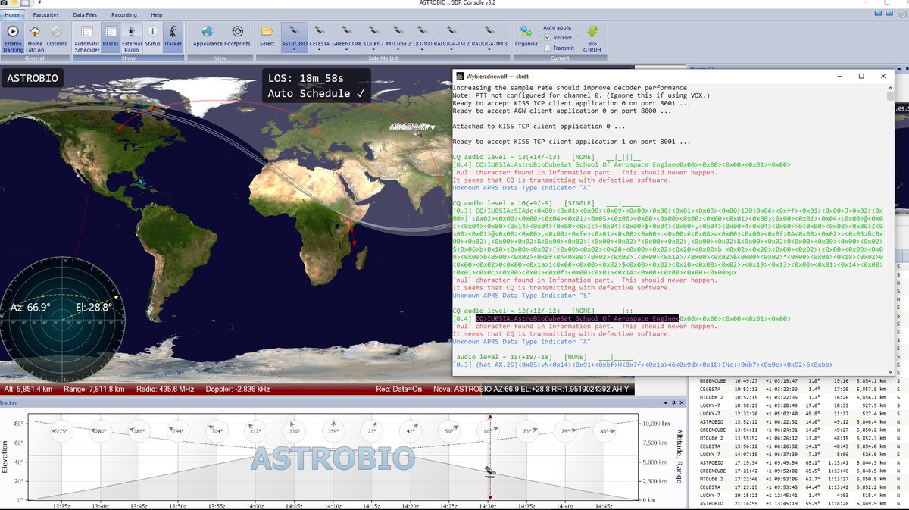Uncheck the Receive auto-apply checkbox
This screenshot has width=909, height=510.
(548, 37)
